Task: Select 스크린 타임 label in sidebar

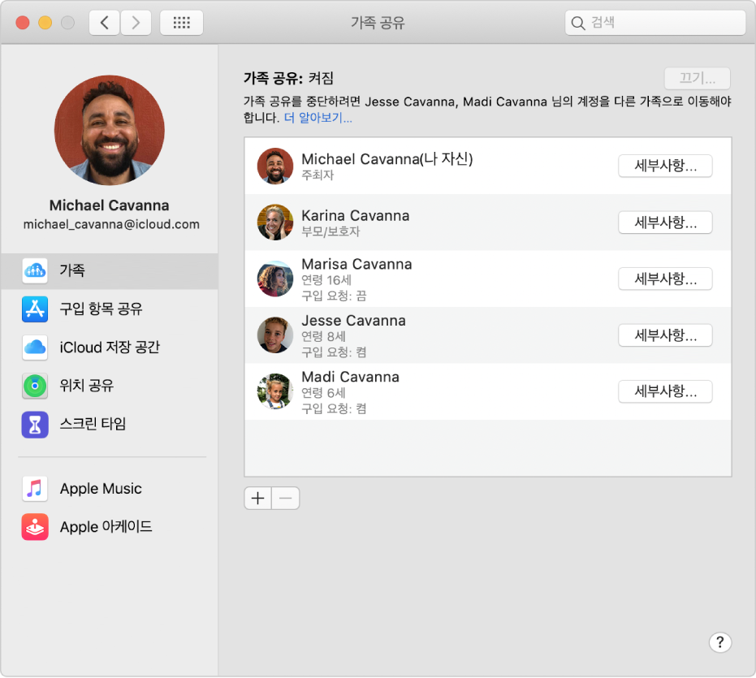Action: (x=93, y=425)
